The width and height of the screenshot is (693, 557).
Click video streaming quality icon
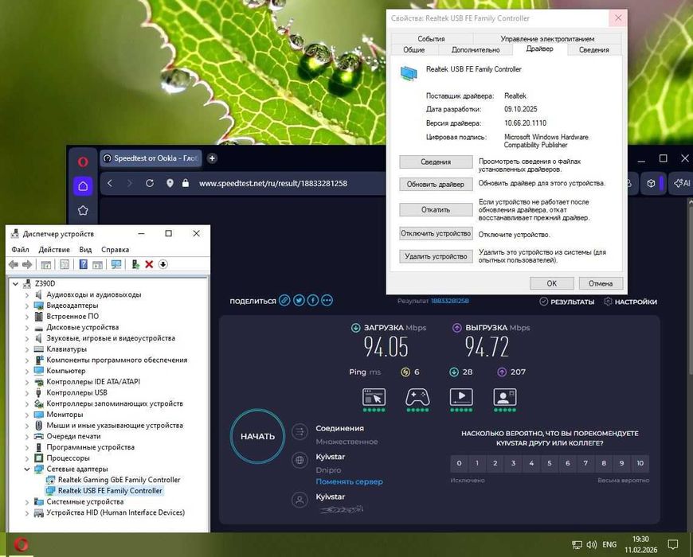[461, 397]
